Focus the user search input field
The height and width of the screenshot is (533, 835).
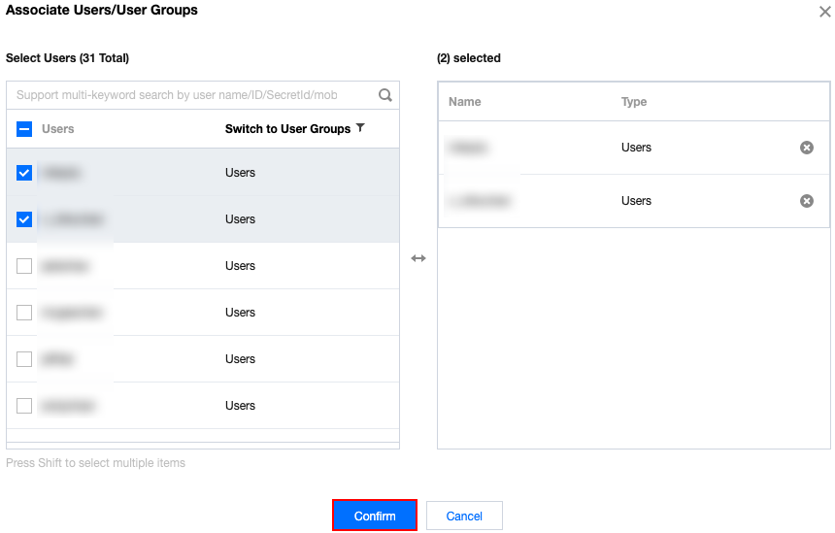point(189,95)
